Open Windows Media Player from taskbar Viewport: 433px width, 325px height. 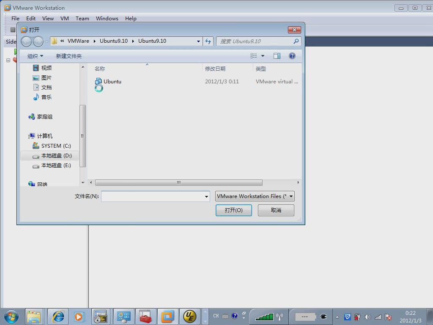[79, 317]
